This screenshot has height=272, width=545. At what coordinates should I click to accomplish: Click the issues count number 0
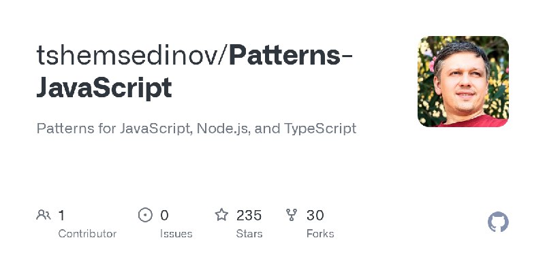click(164, 216)
